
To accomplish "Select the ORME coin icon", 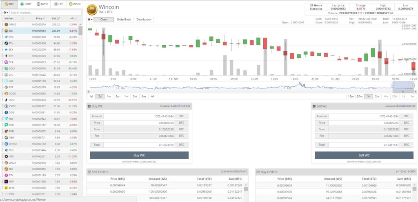I will tap(6, 24).
